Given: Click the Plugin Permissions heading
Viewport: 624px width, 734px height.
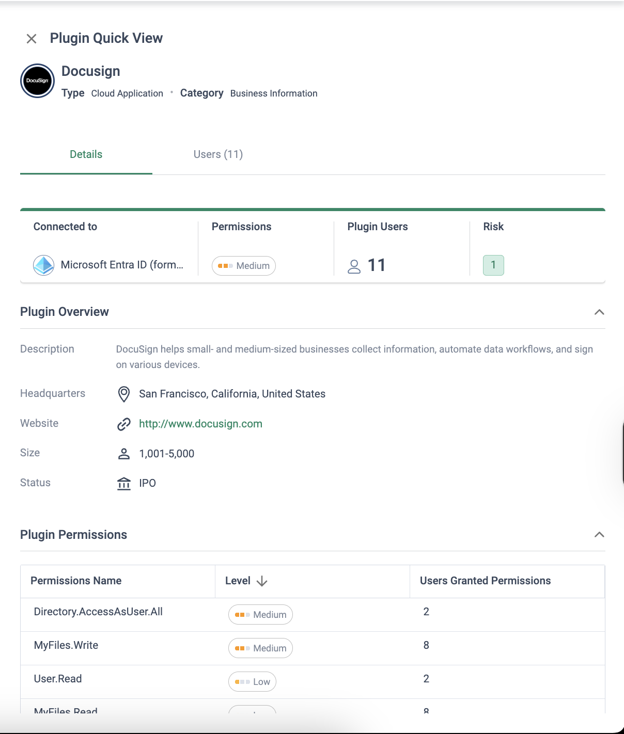Looking at the screenshot, I should (x=73, y=535).
